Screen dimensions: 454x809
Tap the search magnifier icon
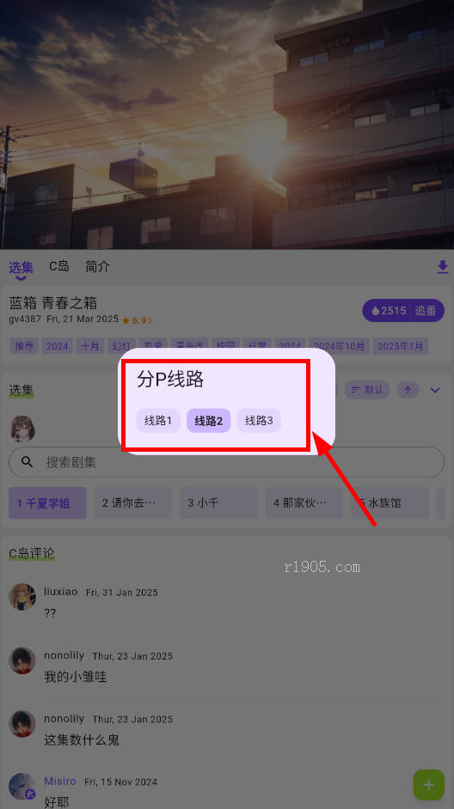28,462
